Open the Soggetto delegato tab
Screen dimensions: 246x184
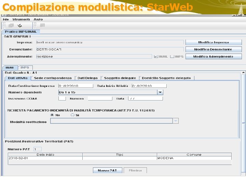pos(120,78)
